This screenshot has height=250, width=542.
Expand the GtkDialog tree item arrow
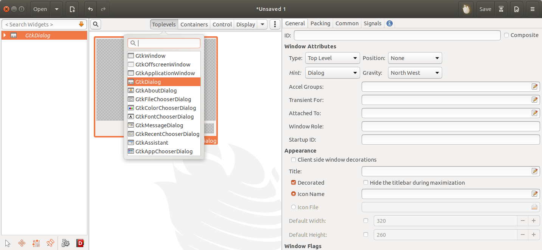click(5, 35)
